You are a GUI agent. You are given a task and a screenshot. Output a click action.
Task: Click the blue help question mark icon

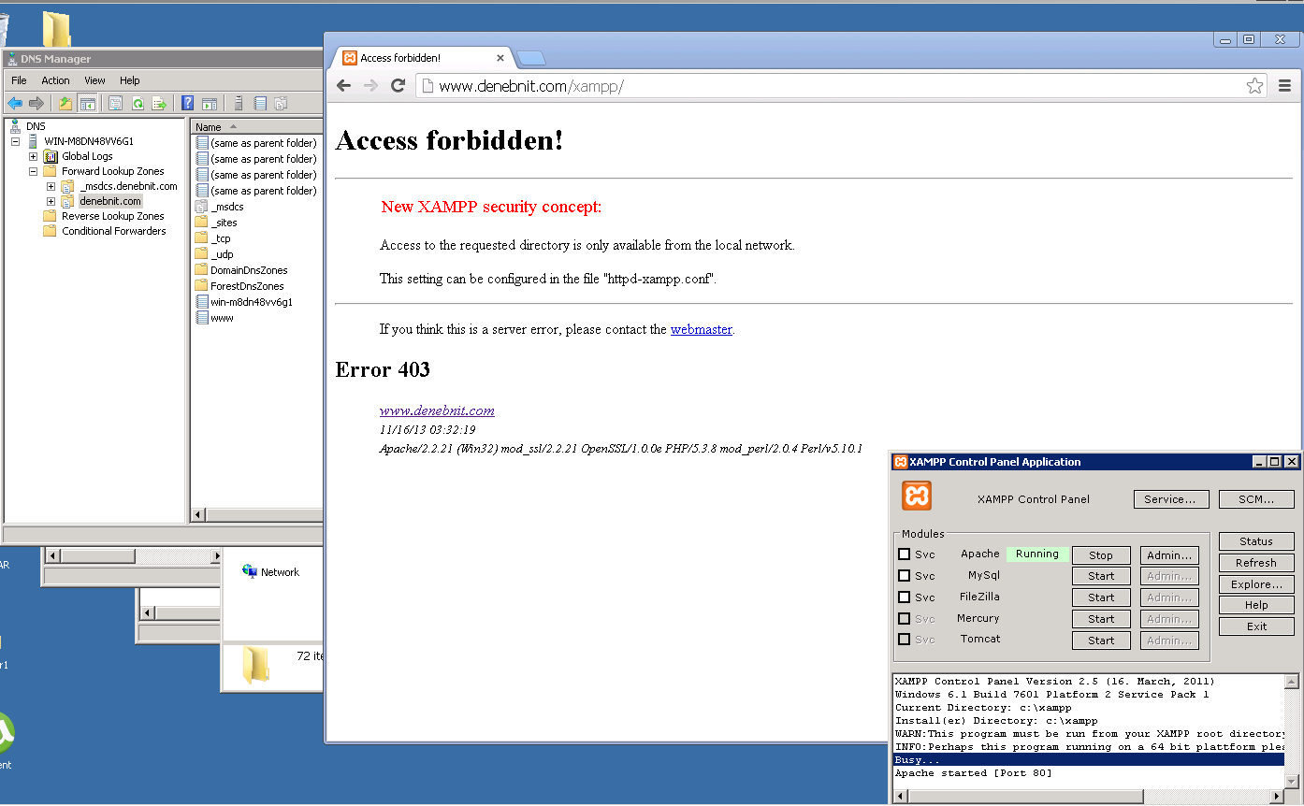pos(188,103)
